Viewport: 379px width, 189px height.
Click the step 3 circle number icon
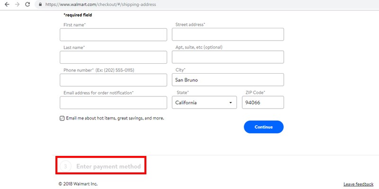66,166
